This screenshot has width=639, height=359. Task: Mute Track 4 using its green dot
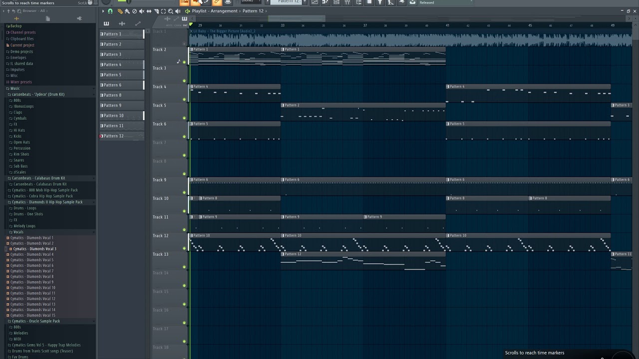pyautogui.click(x=184, y=99)
